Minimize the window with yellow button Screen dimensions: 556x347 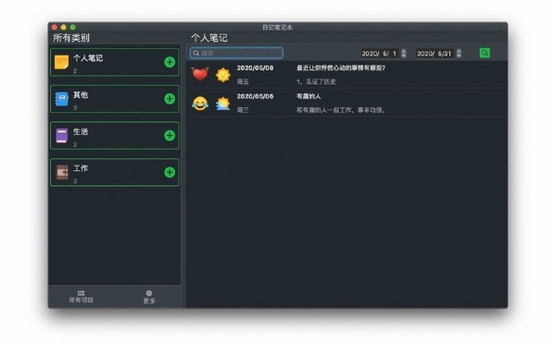point(63,27)
